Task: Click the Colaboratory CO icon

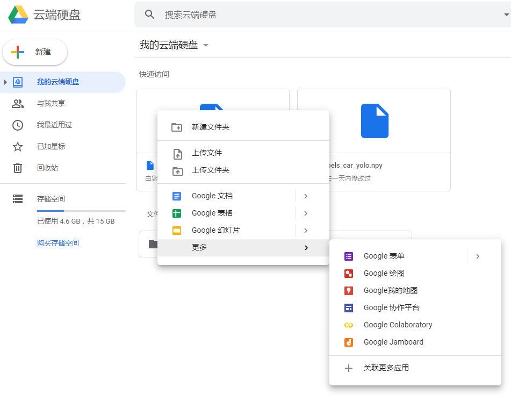Action: pyautogui.click(x=349, y=325)
